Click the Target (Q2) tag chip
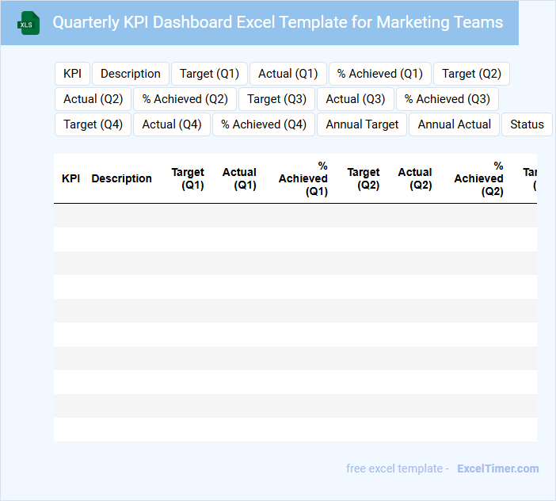 click(471, 74)
